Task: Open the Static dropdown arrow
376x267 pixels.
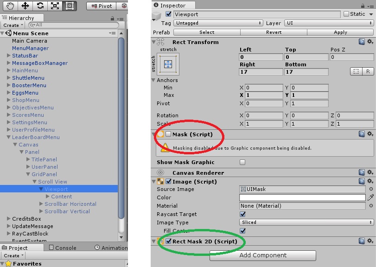Action: coord(371,14)
